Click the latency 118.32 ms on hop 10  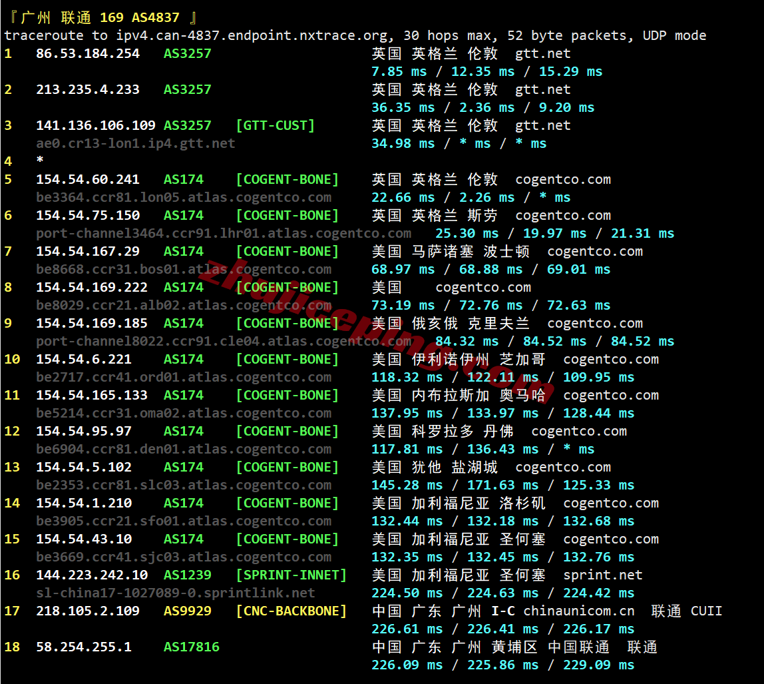(407, 377)
